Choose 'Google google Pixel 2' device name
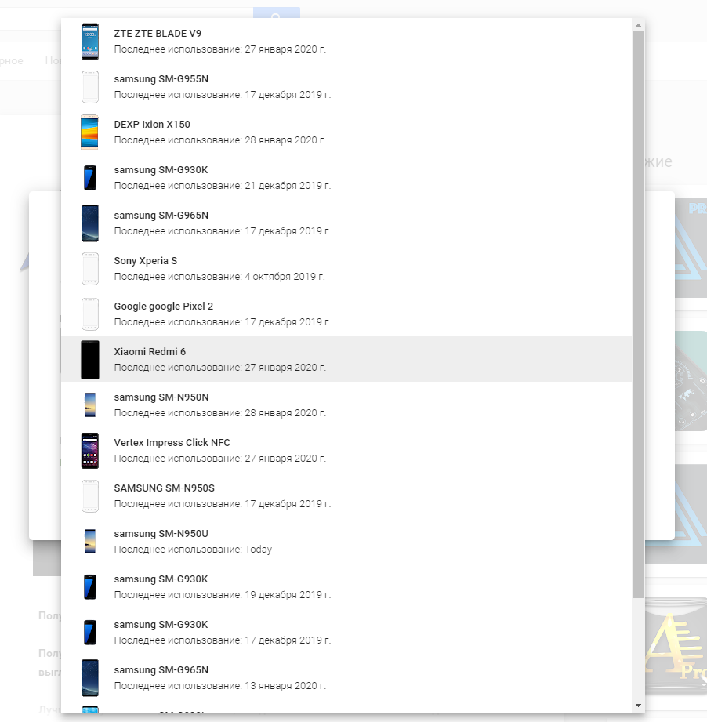The width and height of the screenshot is (707, 722). click(163, 307)
